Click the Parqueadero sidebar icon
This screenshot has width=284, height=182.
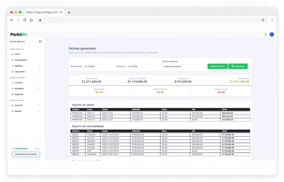tap(12, 60)
